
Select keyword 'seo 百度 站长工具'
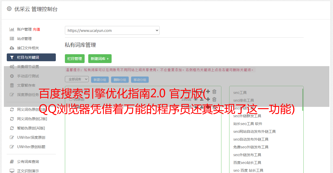coord(248,170)
